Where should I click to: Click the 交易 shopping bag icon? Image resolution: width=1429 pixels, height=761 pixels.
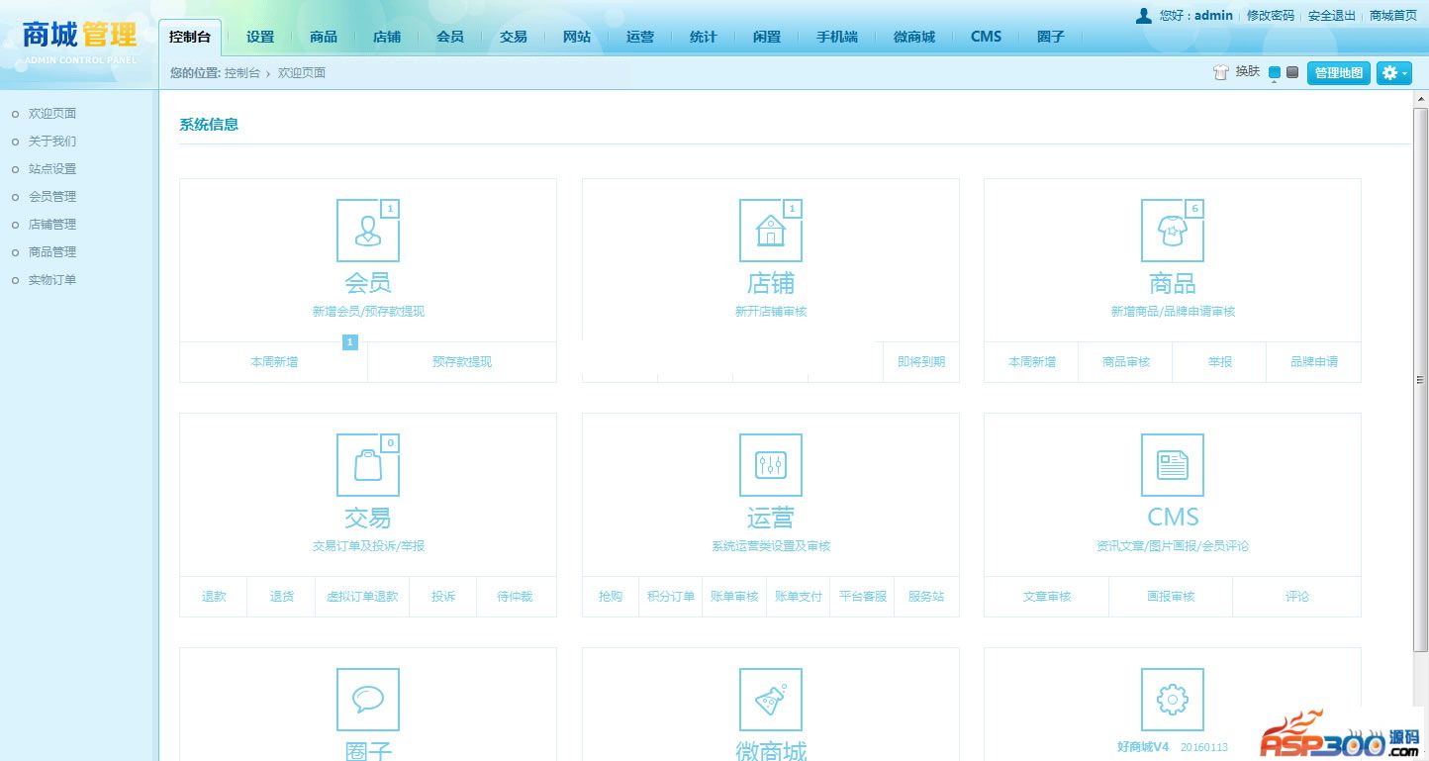[x=368, y=465]
